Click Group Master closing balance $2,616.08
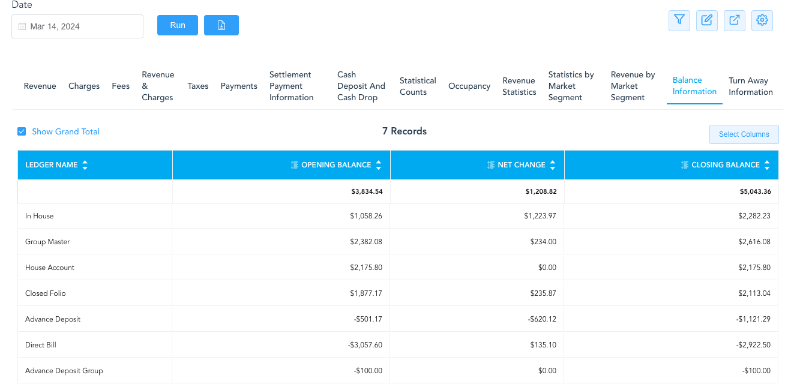This screenshot has height=390, width=788. [x=754, y=242]
